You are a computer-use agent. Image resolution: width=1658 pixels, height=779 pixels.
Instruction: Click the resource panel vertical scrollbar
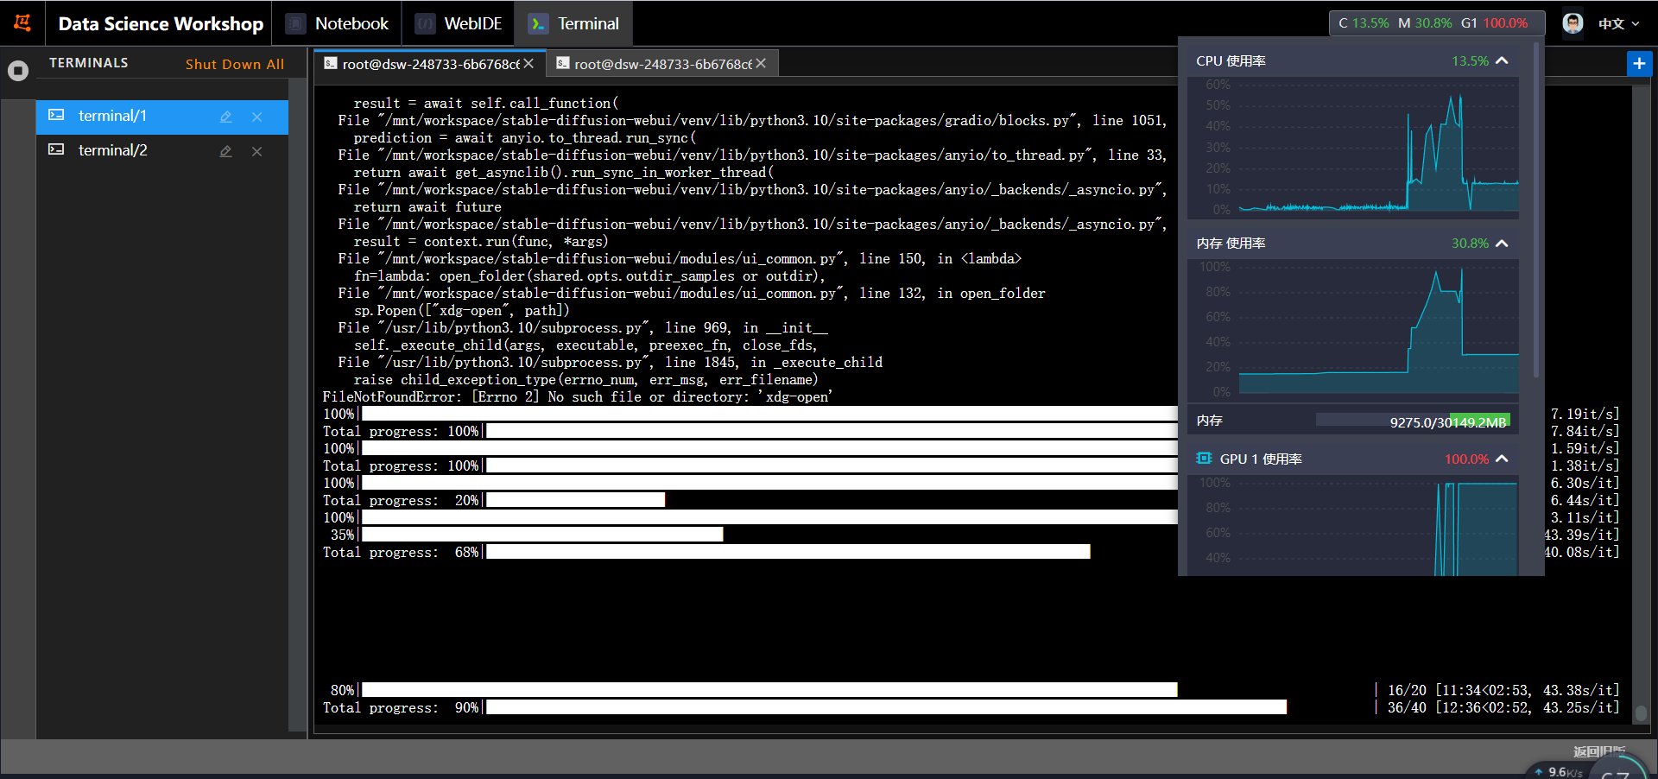(x=1535, y=212)
